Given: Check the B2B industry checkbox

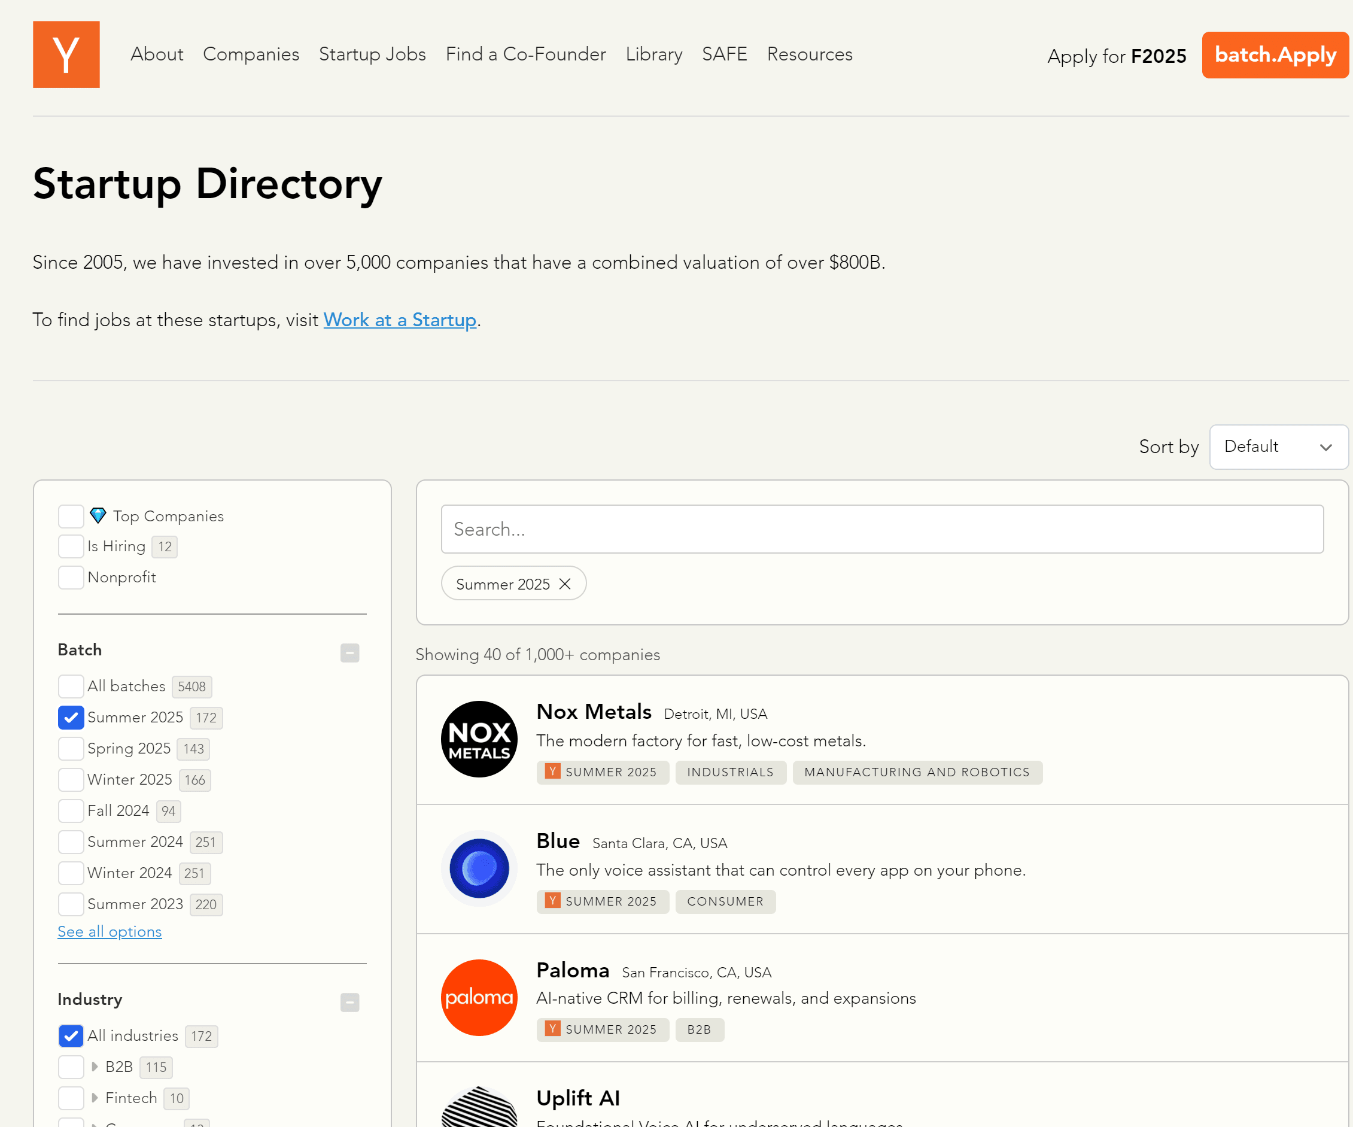Looking at the screenshot, I should [x=71, y=1067].
